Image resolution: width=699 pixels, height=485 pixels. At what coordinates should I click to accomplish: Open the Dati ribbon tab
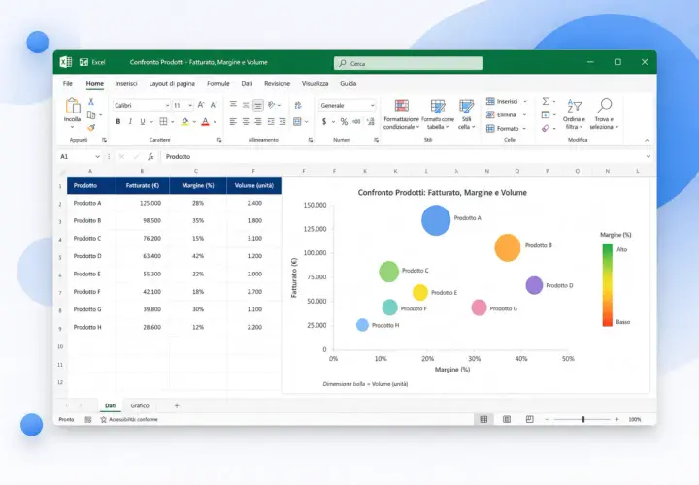coord(247,83)
